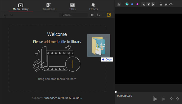
Task: Click the Search field in media library
Action: 73,15
